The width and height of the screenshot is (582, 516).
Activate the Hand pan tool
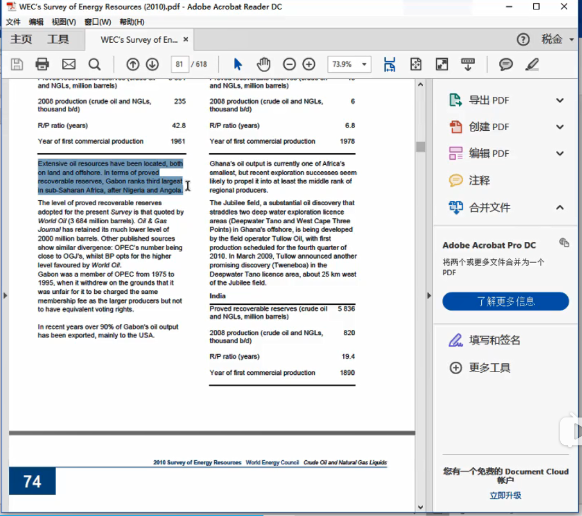click(263, 65)
